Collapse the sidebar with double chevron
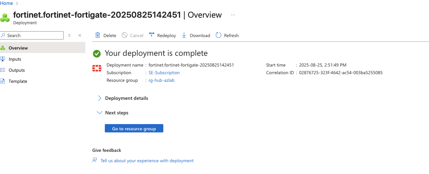 pyautogui.click(x=80, y=35)
